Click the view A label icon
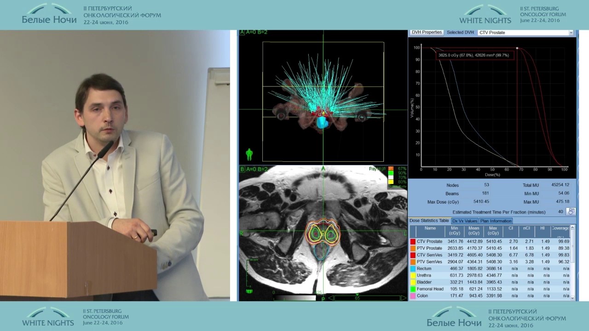Screen dimensions: 589x331 (242, 32)
